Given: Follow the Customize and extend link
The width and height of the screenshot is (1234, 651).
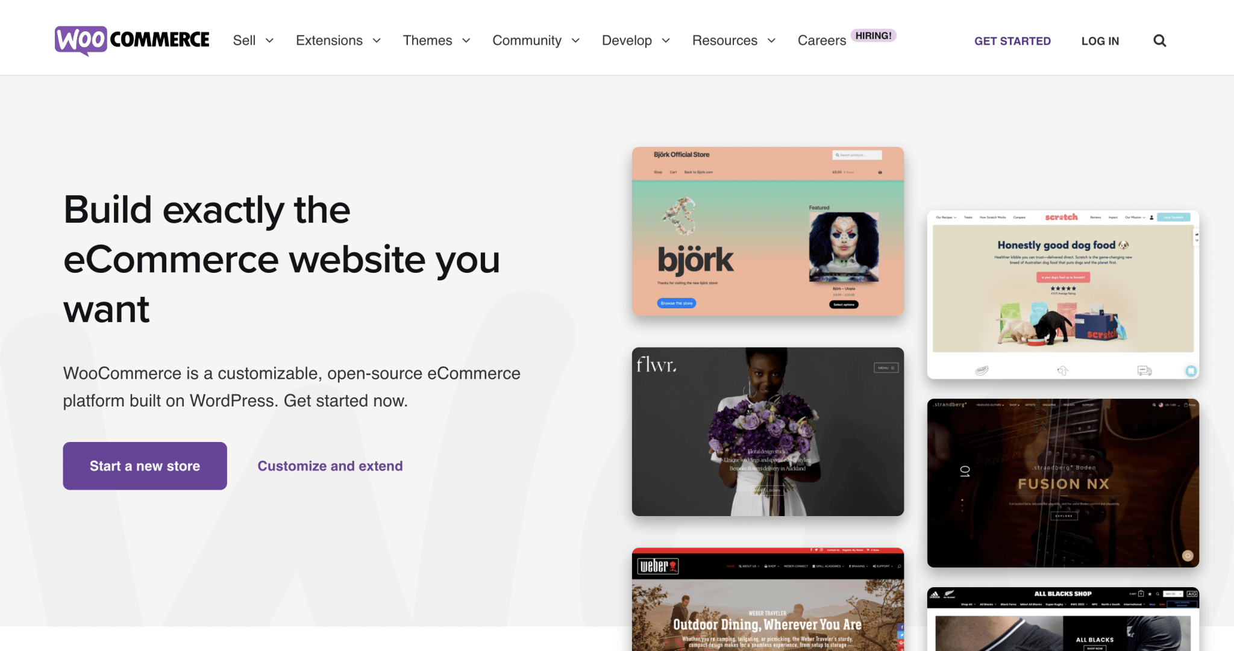Looking at the screenshot, I should coord(330,466).
